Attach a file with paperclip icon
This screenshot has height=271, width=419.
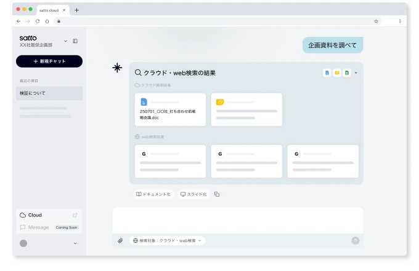120,241
